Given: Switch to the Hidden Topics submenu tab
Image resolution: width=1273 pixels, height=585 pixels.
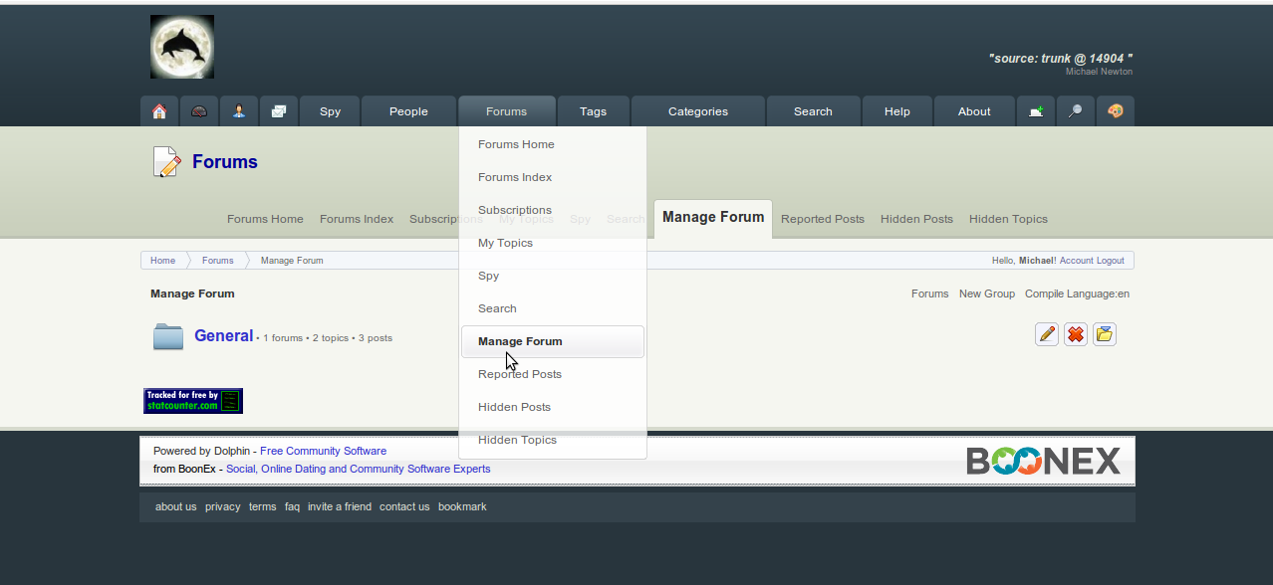Looking at the screenshot, I should point(1008,219).
